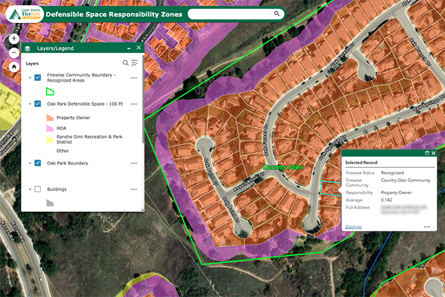Zoom in on the map
445x297 pixels.
tap(14, 39)
